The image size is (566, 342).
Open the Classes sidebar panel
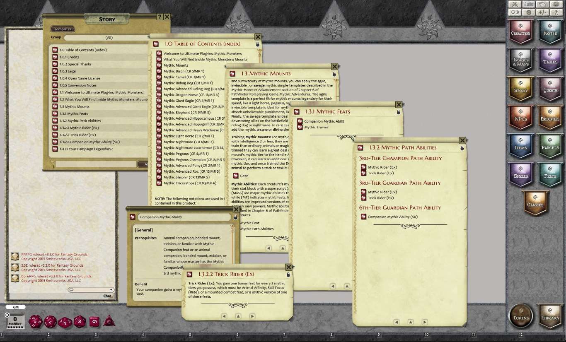pyautogui.click(x=535, y=204)
